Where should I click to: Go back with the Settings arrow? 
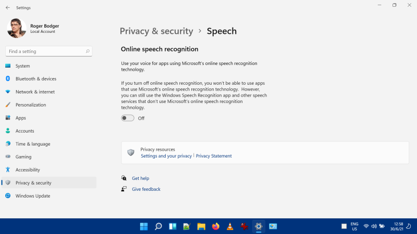click(8, 8)
